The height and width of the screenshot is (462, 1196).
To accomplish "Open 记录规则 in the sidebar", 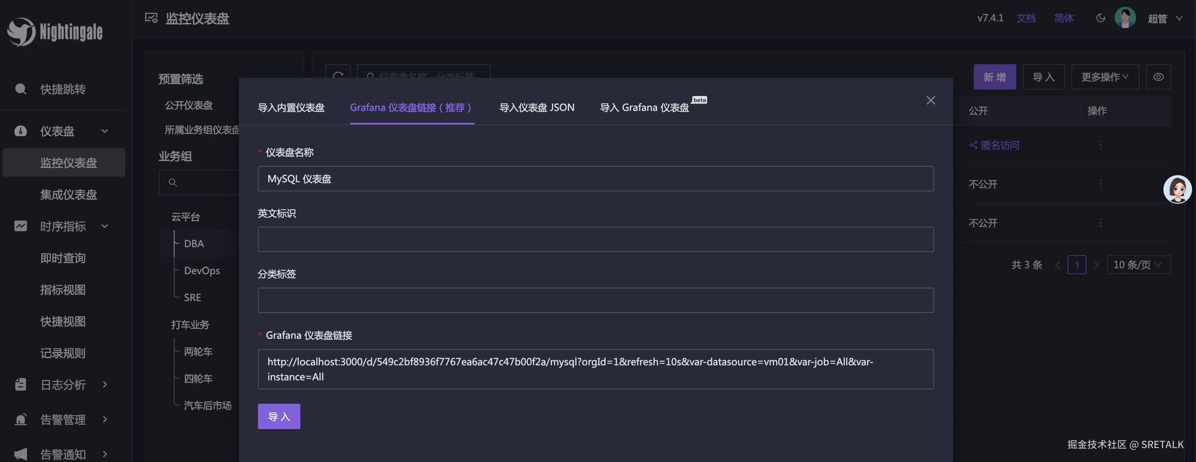I will point(63,353).
